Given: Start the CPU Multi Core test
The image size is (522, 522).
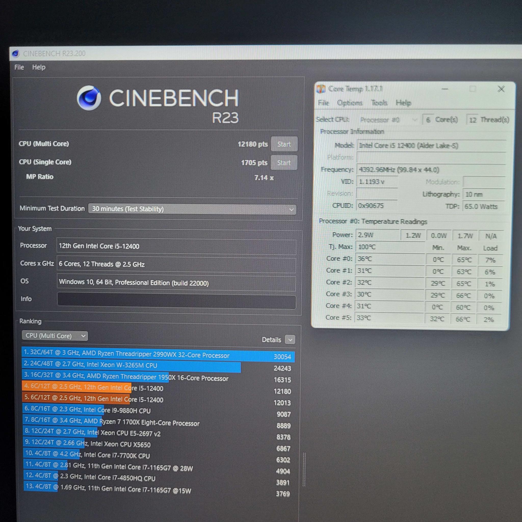Looking at the screenshot, I should (284, 144).
